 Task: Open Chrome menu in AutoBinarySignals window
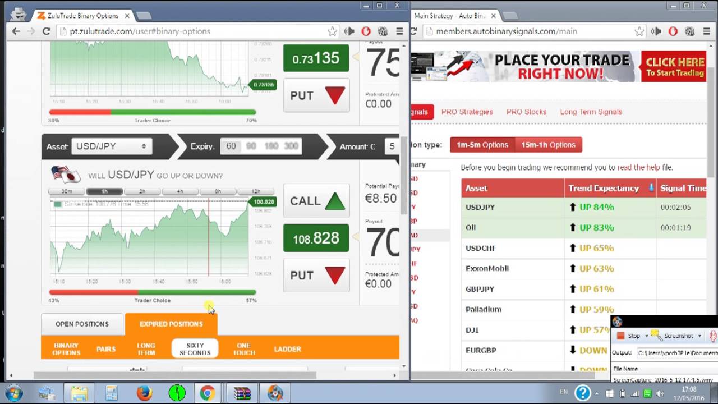click(x=707, y=31)
